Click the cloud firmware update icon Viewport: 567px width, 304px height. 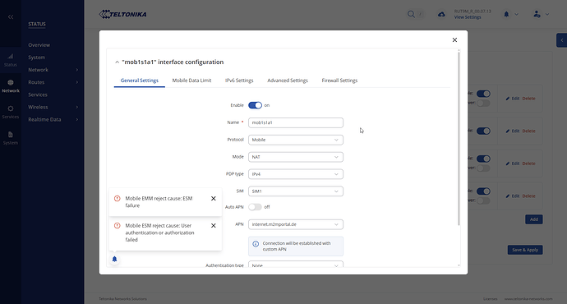[441, 14]
